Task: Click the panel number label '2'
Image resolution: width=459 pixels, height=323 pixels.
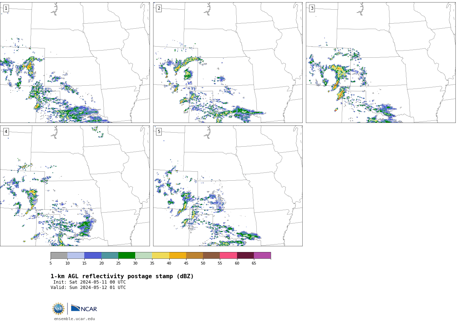Action: (x=159, y=8)
